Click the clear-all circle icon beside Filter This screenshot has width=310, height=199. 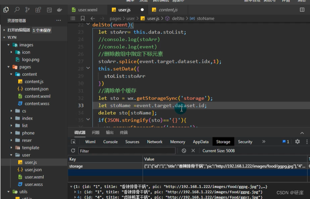[184, 151]
